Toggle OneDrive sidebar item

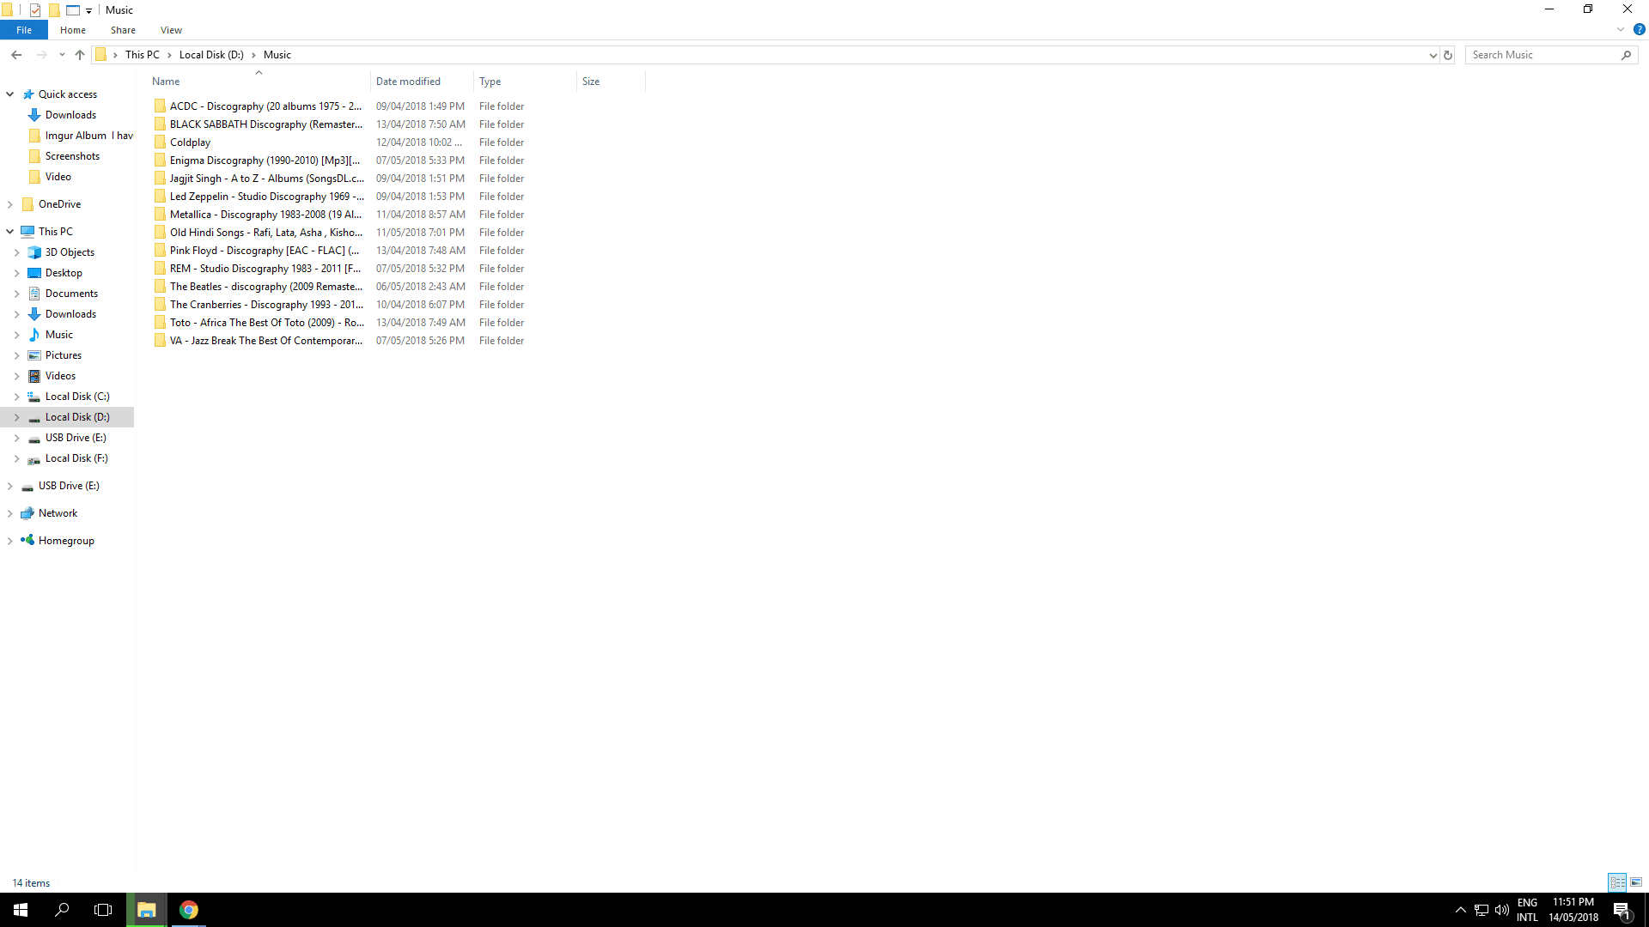[9, 203]
